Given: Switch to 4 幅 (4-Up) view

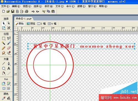Looking at the screenshot, I should (x=52, y=24).
